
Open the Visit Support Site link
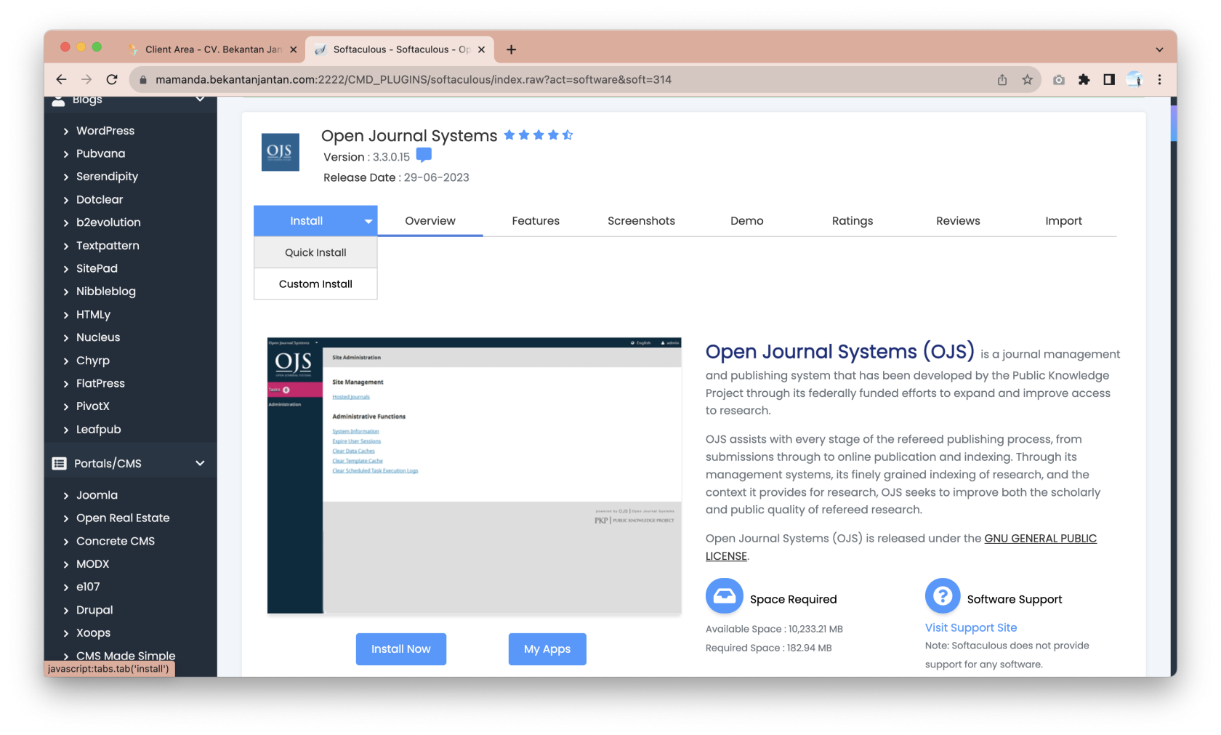971,627
